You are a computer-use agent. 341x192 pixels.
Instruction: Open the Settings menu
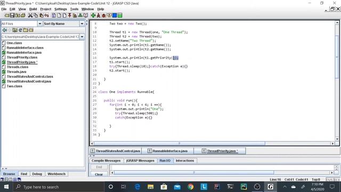[61, 9]
